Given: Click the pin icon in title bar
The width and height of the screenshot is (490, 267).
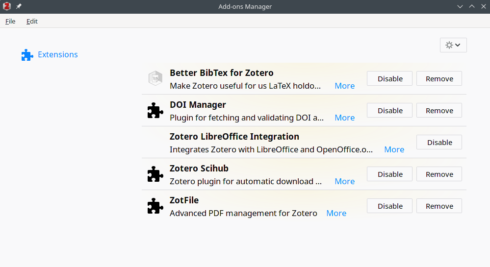Looking at the screenshot, I should pos(19,6).
